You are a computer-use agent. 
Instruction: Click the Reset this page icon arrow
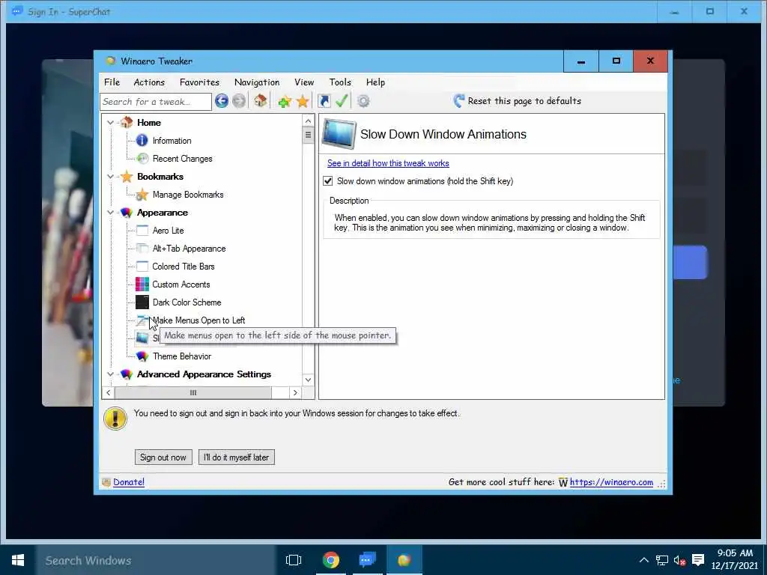coord(458,101)
